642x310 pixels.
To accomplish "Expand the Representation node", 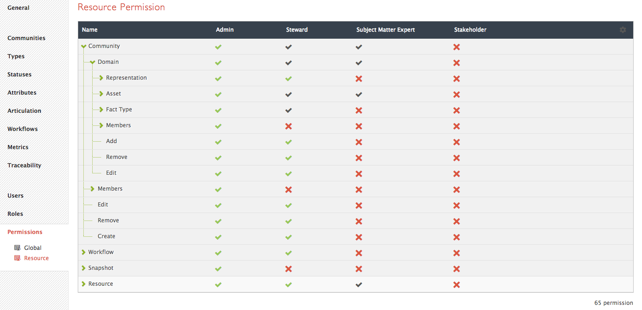I will tap(101, 78).
